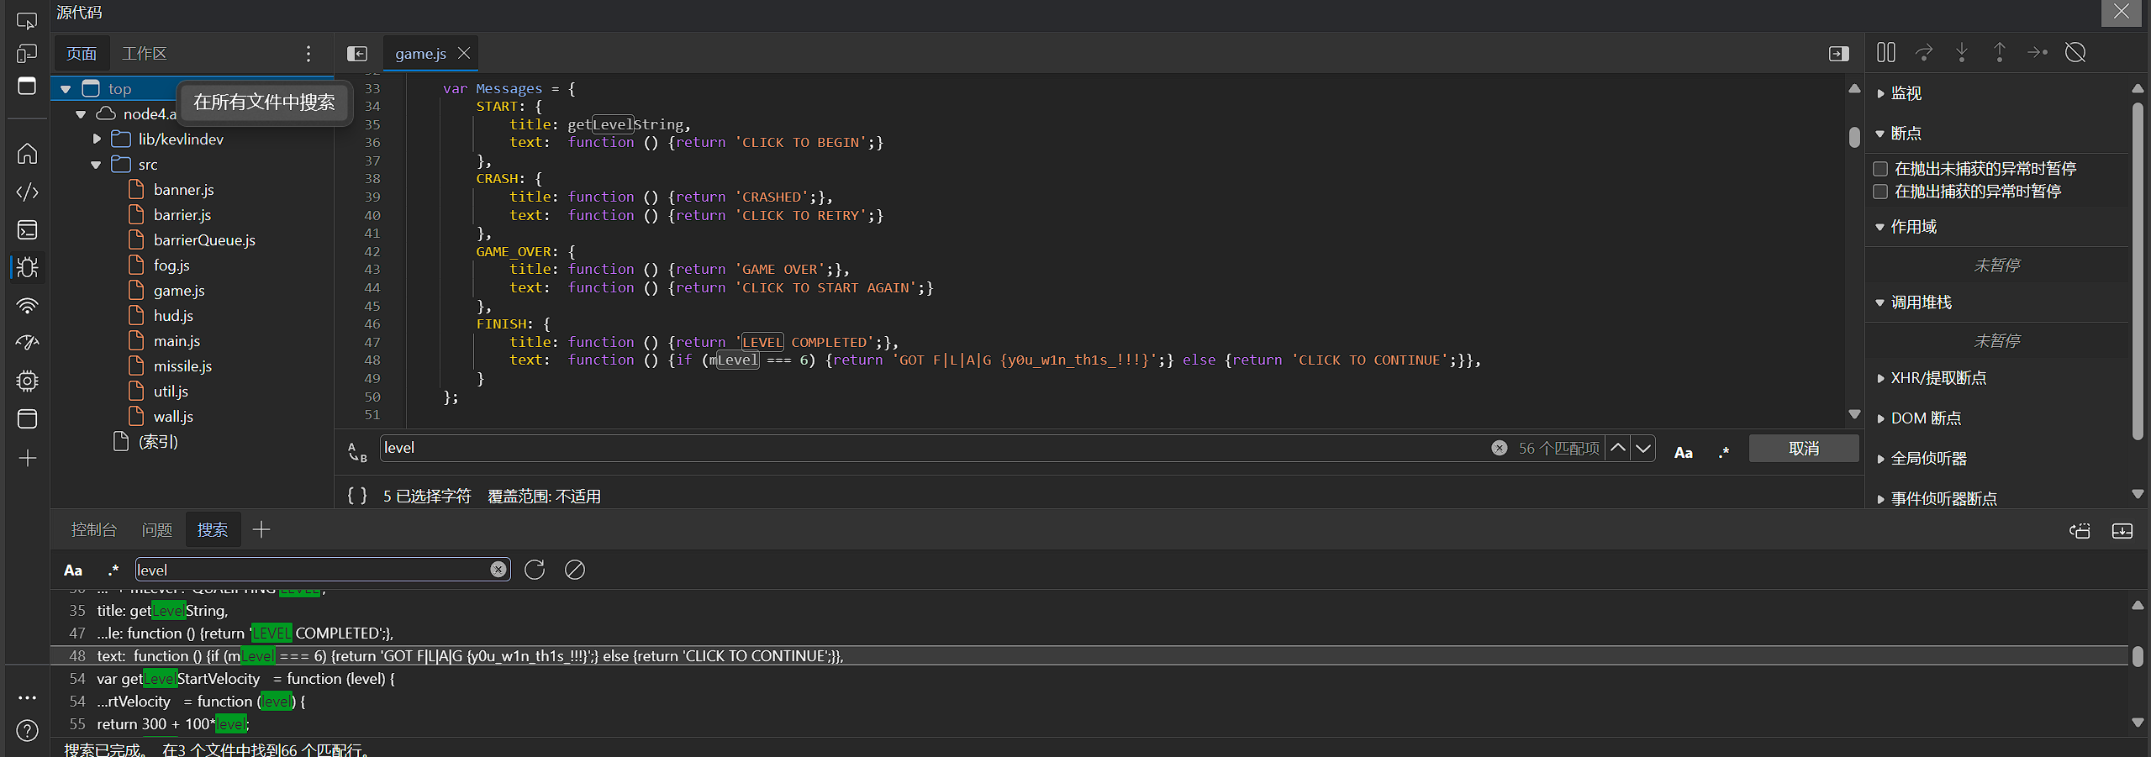Open the Welcome home icon in sidebar
Image resolution: width=2151 pixels, height=757 pixels.
27,154
